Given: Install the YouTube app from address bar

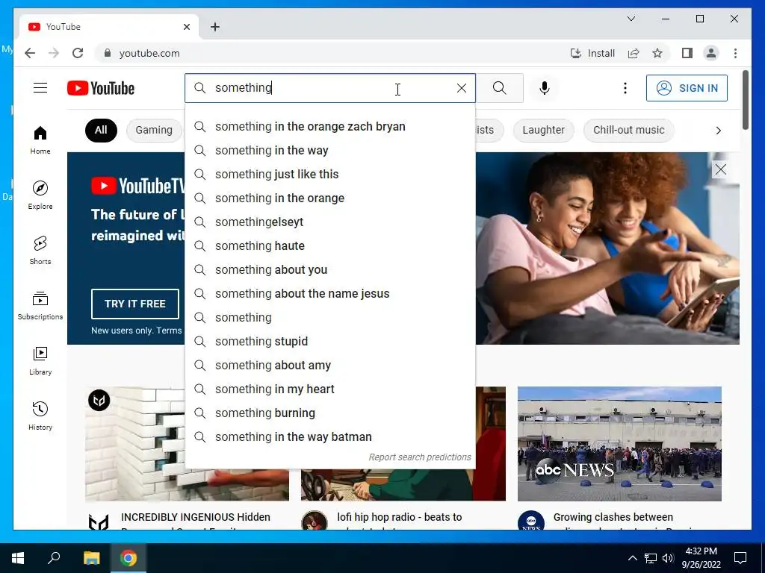Looking at the screenshot, I should pyautogui.click(x=592, y=53).
